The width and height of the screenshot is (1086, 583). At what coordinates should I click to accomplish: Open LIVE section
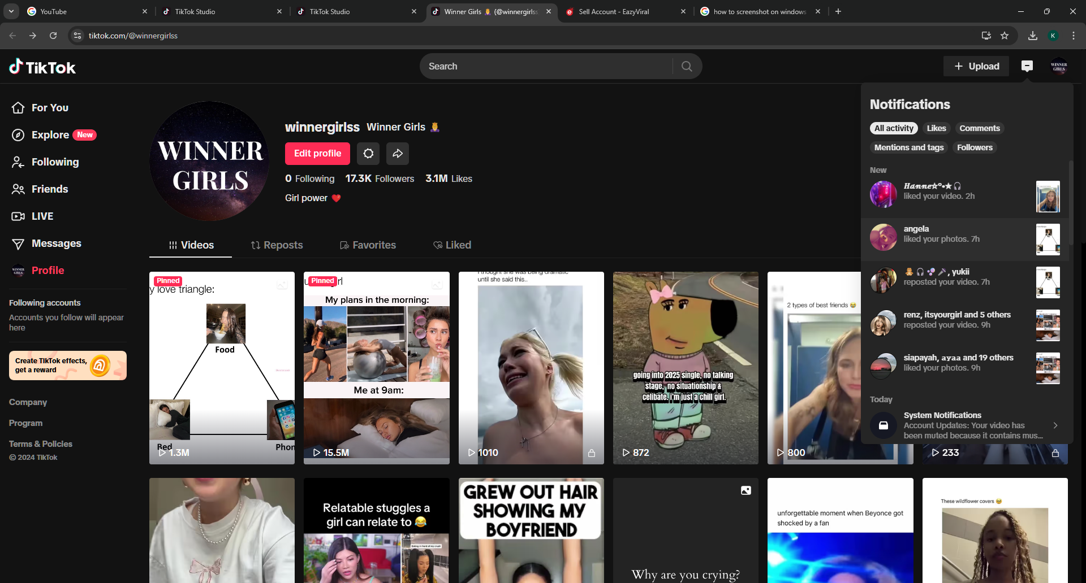[32, 216]
